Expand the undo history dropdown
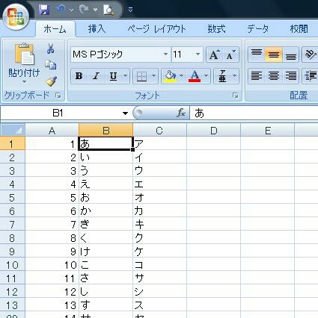The height and width of the screenshot is (318, 318). [x=72, y=10]
